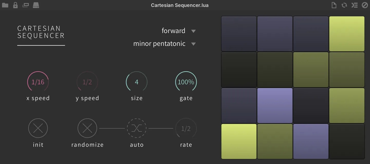
Task: Select the second pad in the top row
Action: coord(275,34)
